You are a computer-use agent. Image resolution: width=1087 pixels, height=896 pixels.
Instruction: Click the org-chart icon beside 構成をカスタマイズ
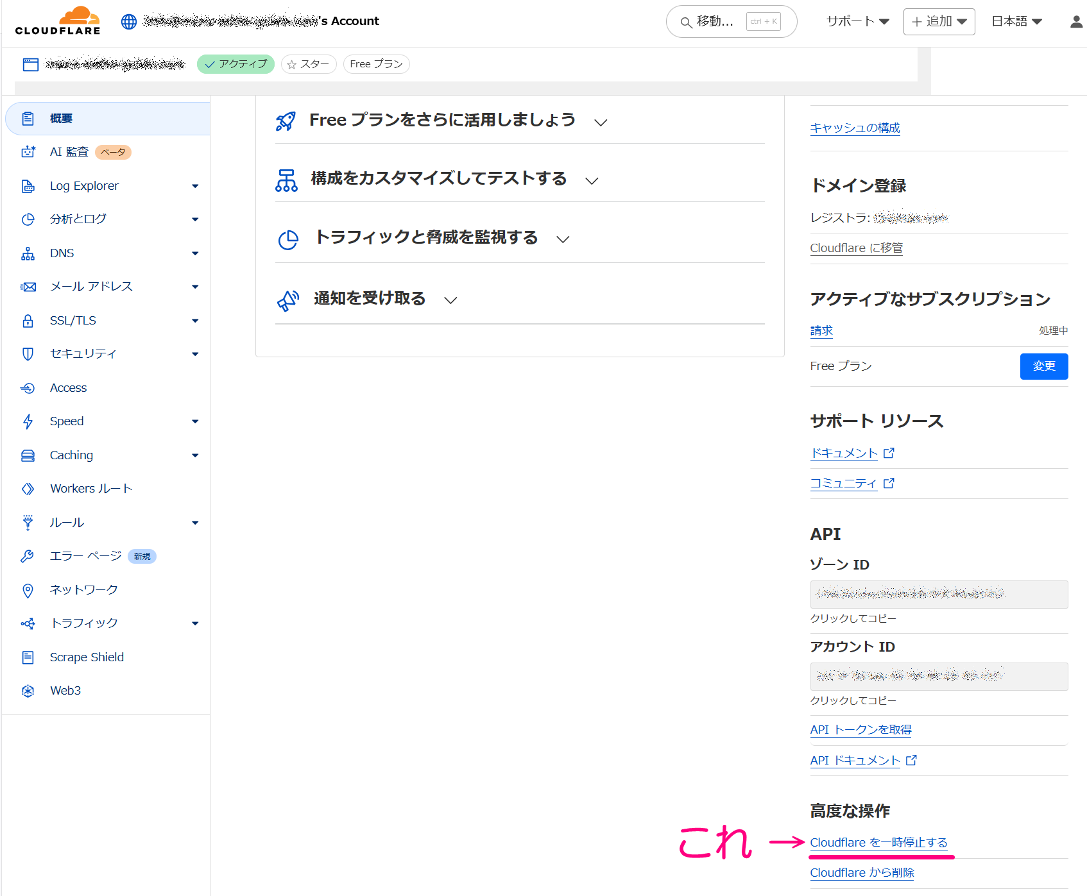(286, 180)
